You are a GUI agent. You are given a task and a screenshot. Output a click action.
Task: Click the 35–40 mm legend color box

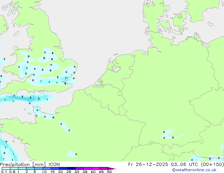pos(88,168)
